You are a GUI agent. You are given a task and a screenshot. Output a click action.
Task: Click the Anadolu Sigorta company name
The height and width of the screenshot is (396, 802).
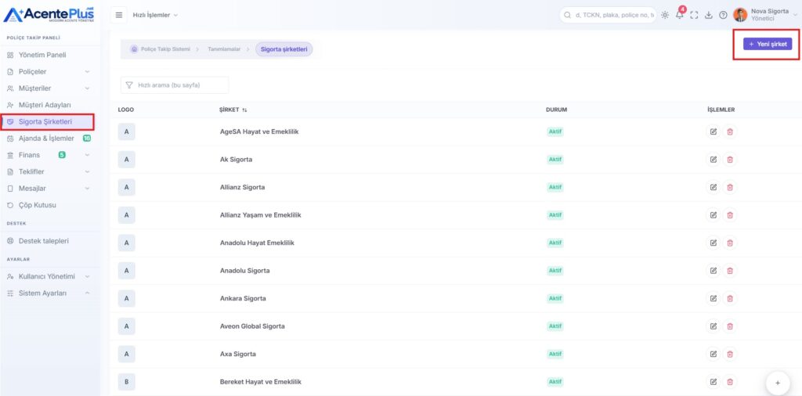(x=244, y=270)
